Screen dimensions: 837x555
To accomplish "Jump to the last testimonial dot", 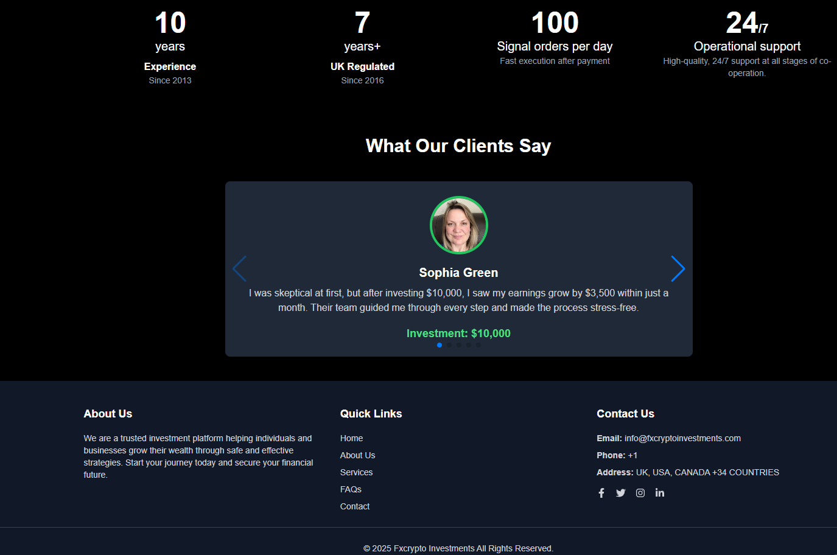I will [478, 345].
